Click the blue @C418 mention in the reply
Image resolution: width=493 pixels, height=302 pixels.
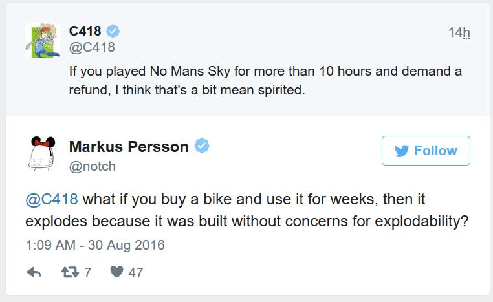(52, 199)
